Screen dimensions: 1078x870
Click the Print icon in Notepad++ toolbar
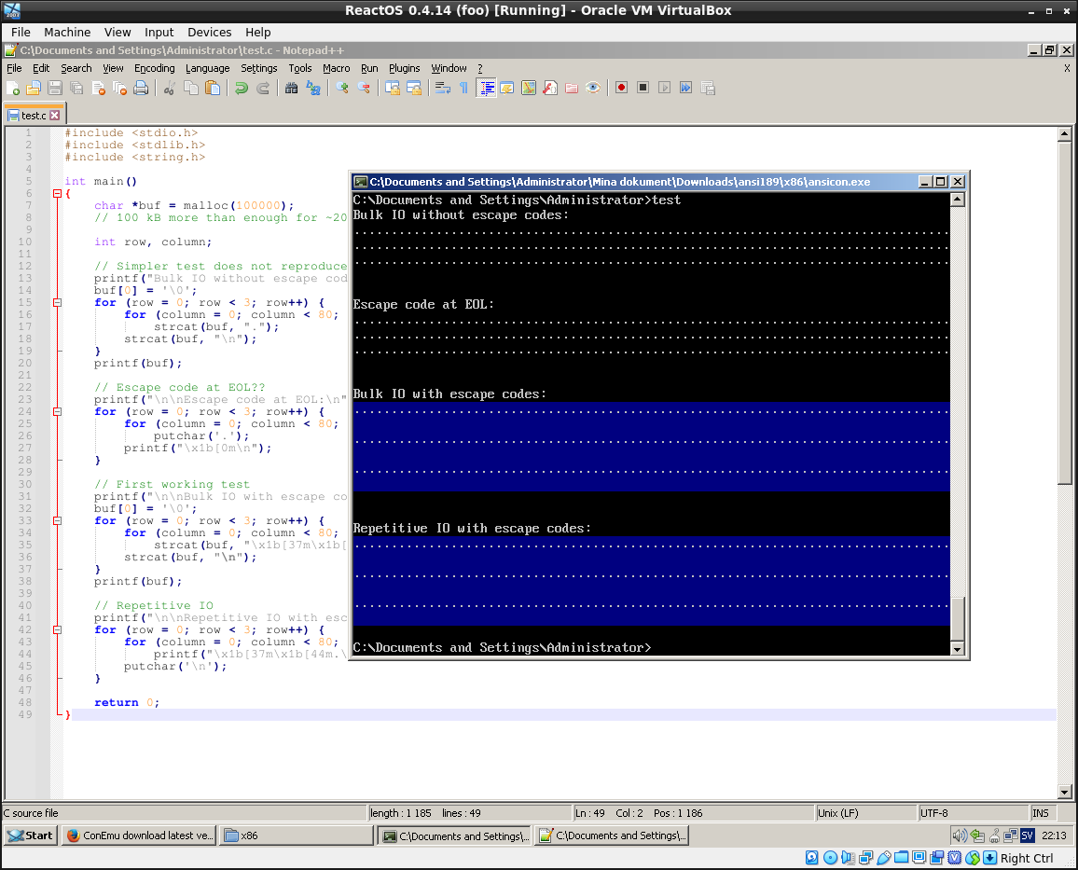pyautogui.click(x=141, y=88)
